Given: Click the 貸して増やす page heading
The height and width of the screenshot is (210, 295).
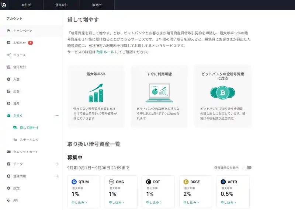Looking at the screenshot, I should point(83,20).
